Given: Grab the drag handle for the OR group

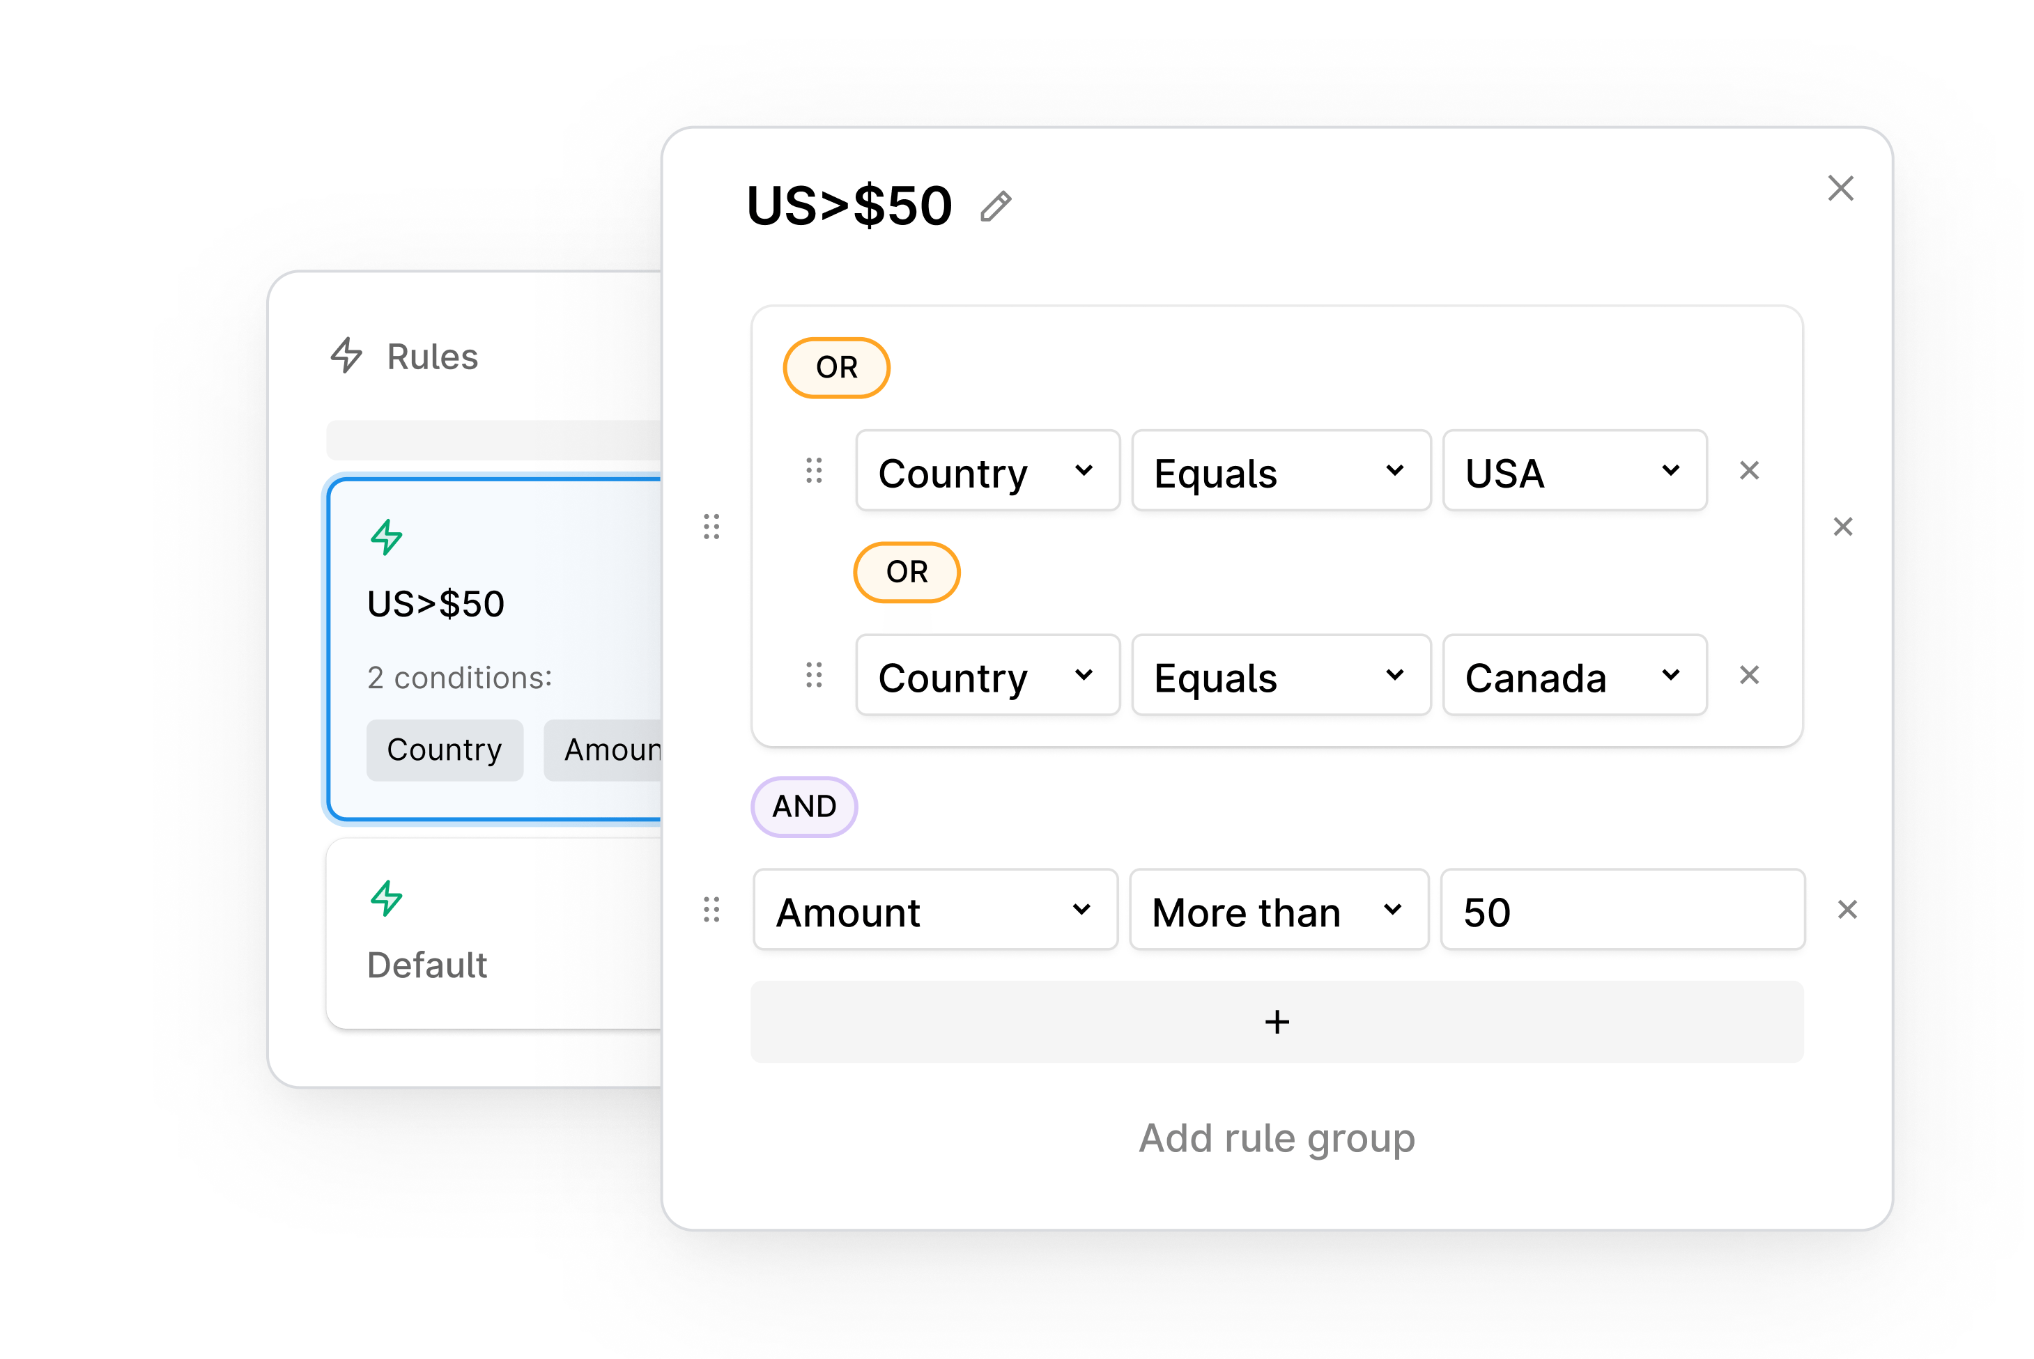Looking at the screenshot, I should coord(713,527).
